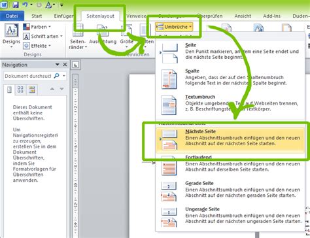Click the Umbrüche breaks dropdown button
Screen dimensions: 310x238
pyautogui.click(x=174, y=27)
